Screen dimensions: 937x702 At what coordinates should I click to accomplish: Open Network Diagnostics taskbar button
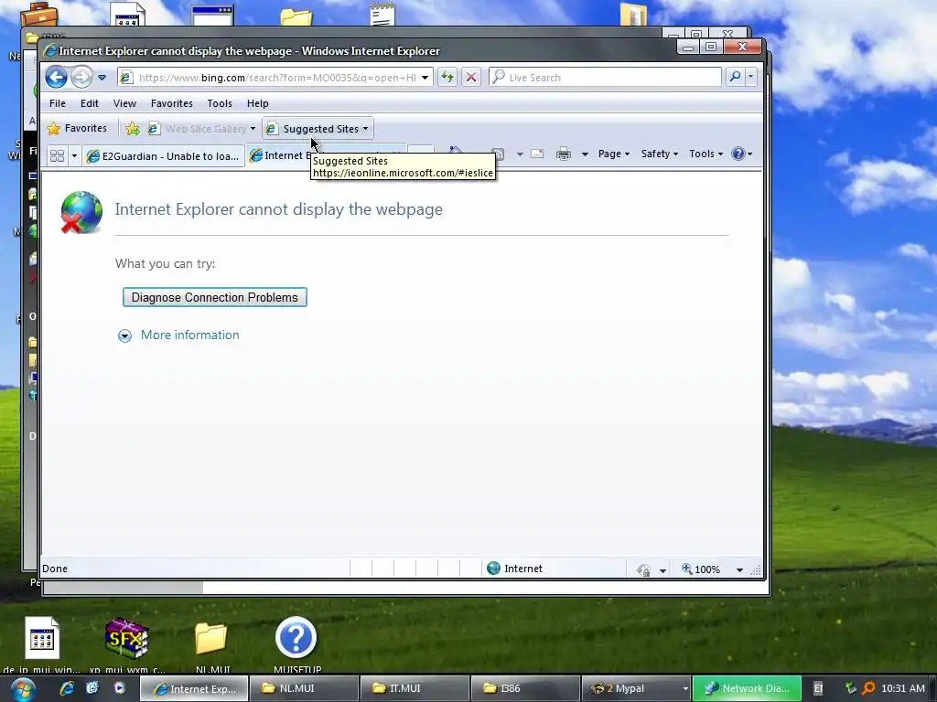point(747,688)
